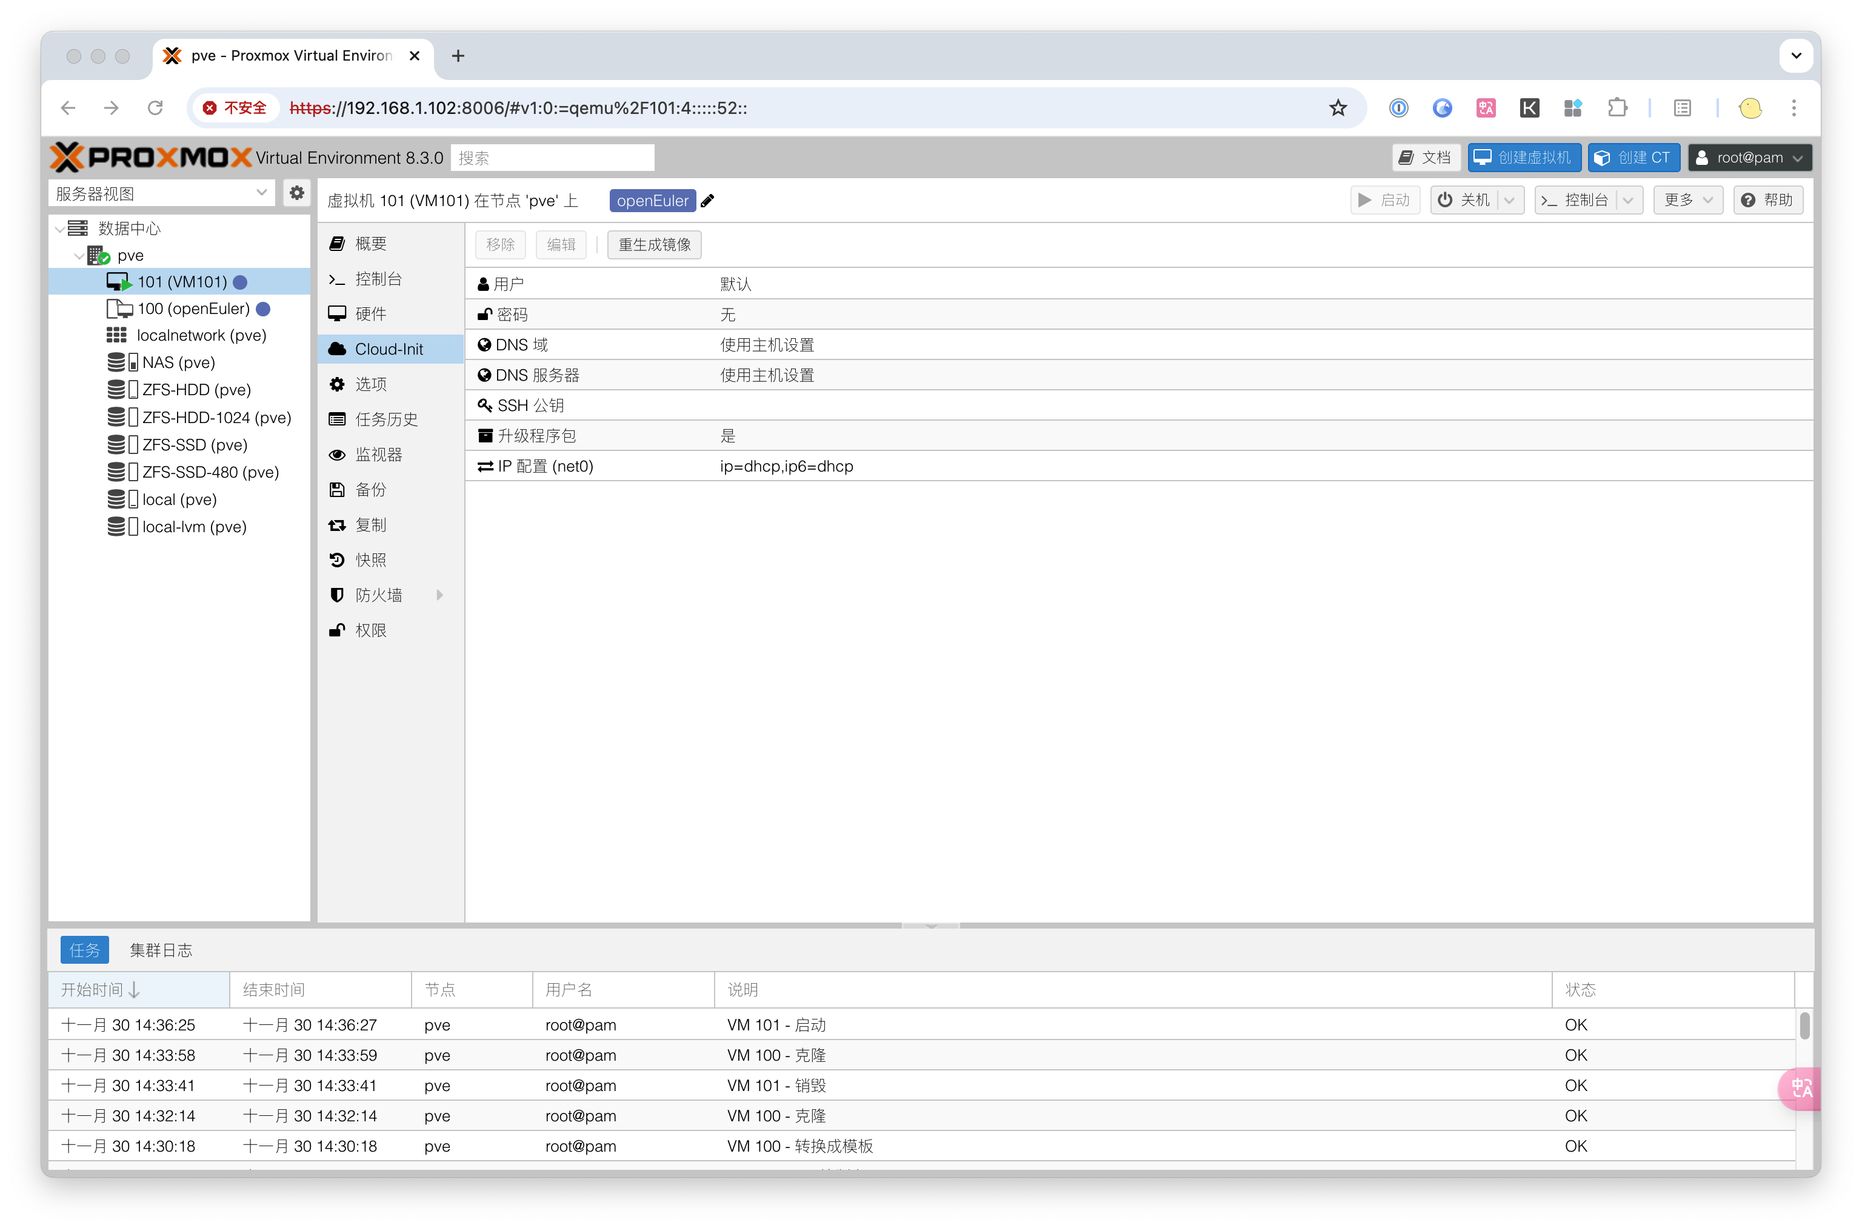Expand the 防火墙 submenu arrow
The height and width of the screenshot is (1228, 1862).
(x=440, y=595)
